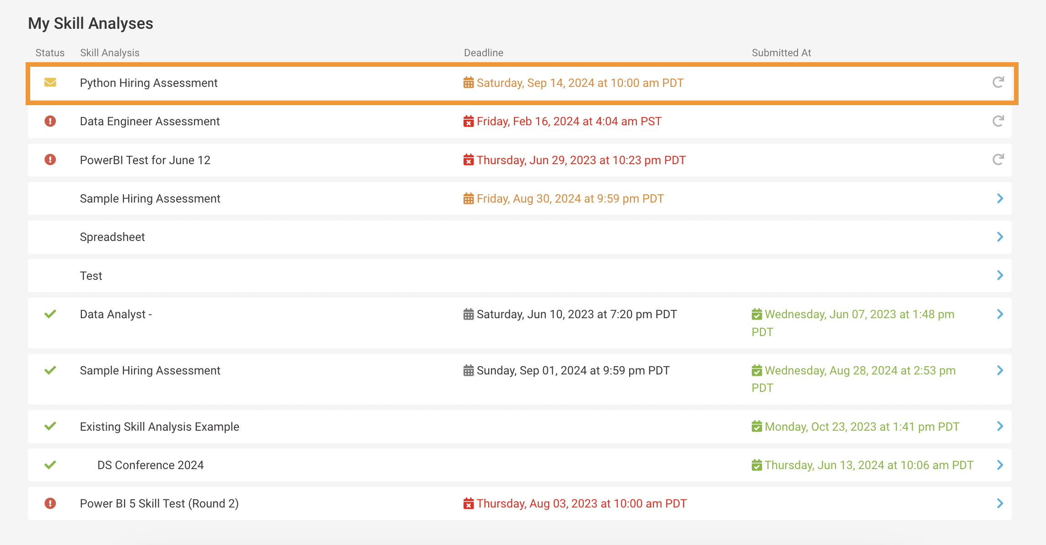Click green checkmark for DS Conference 2024
This screenshot has width=1046, height=545.
pyautogui.click(x=50, y=465)
